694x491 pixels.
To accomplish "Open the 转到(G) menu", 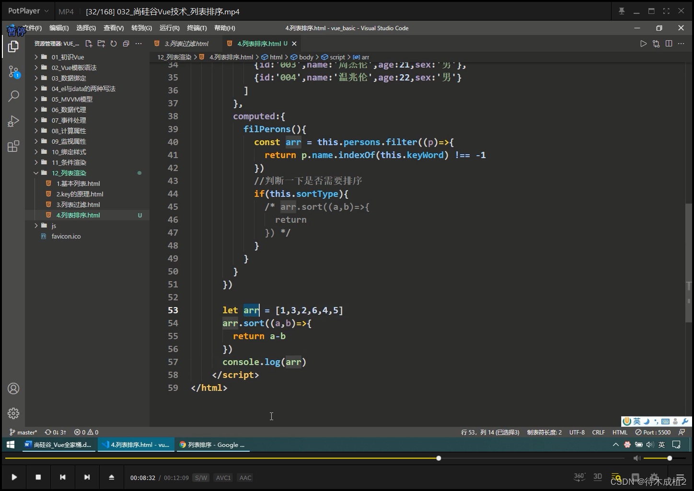I will (x=141, y=28).
